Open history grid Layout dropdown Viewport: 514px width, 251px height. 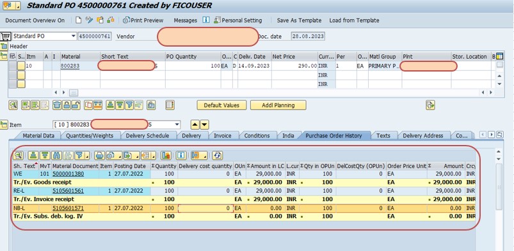(x=149, y=155)
